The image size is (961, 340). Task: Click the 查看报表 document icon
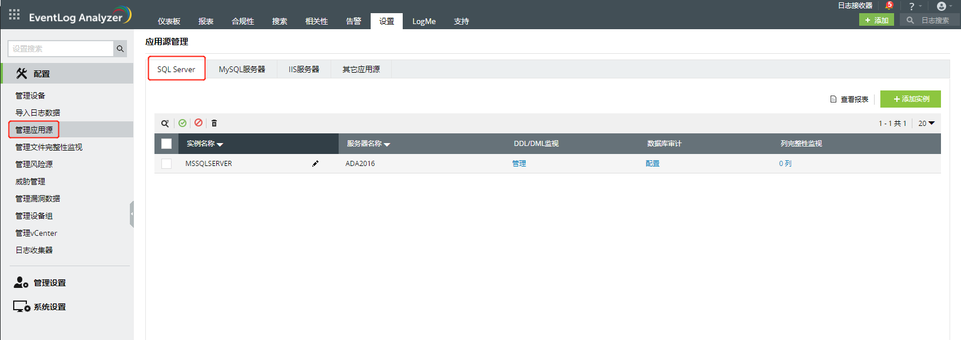tap(833, 99)
